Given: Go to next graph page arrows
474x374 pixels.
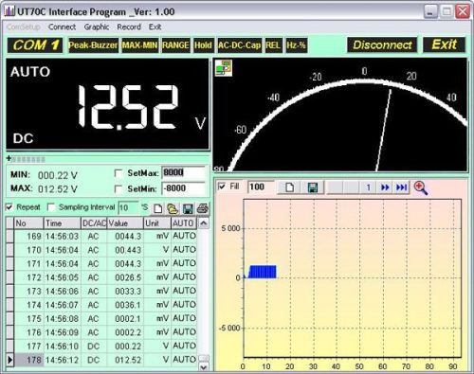Looking at the screenshot, I should pos(385,187).
